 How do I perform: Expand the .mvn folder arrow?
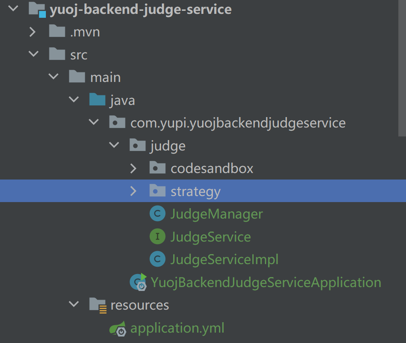[x=32, y=32]
